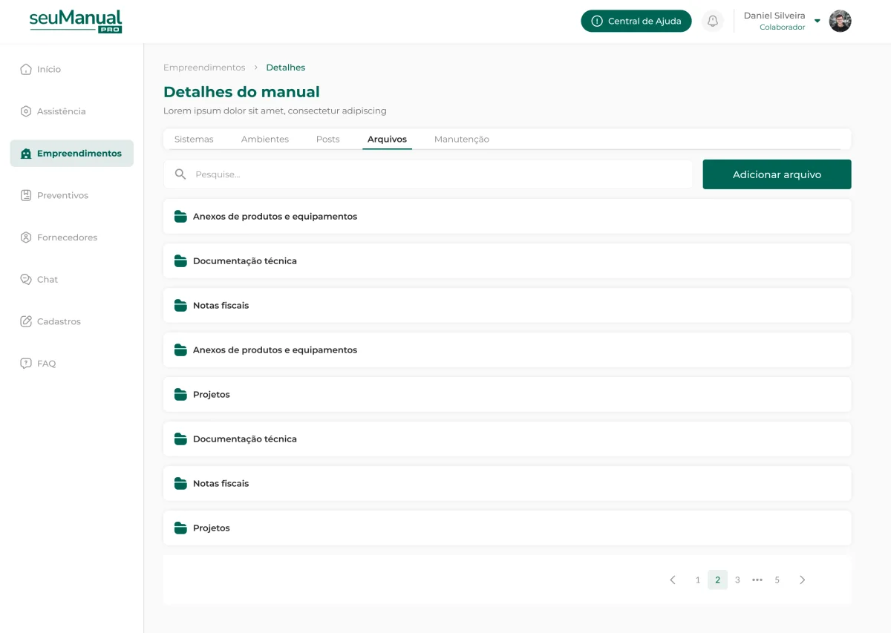891x633 pixels.
Task: Go to next page with right chevron
Action: point(802,580)
